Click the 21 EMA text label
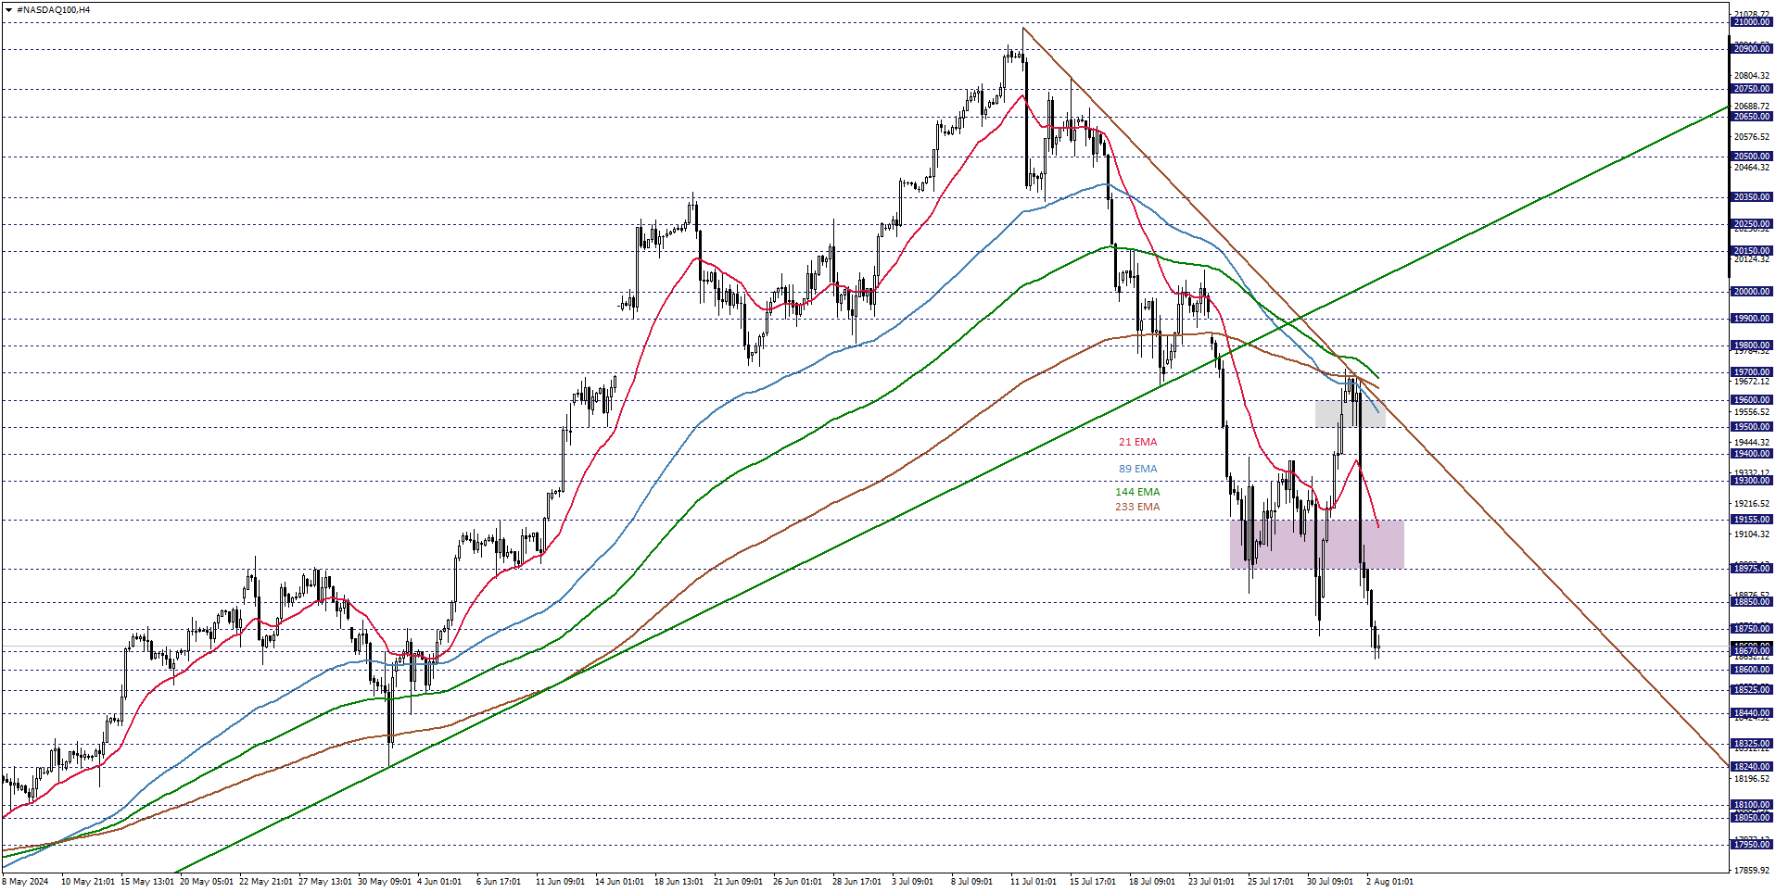The width and height of the screenshot is (1776, 892). pos(1137,443)
